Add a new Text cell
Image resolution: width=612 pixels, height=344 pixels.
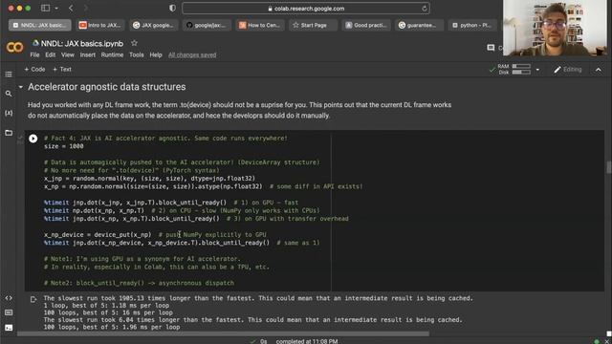click(x=62, y=70)
